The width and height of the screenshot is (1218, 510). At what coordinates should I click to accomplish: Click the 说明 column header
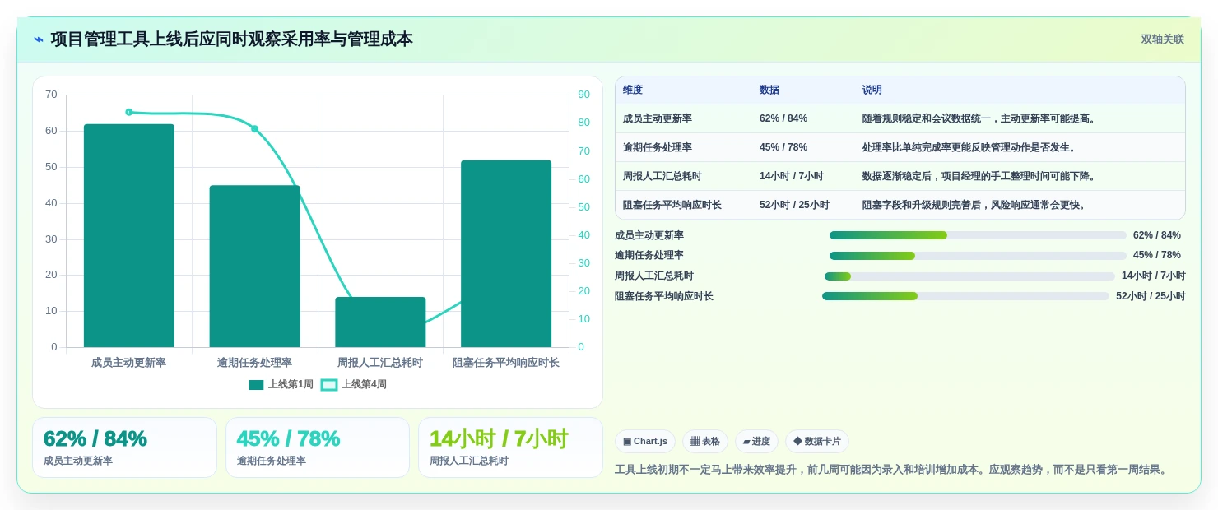coord(872,90)
